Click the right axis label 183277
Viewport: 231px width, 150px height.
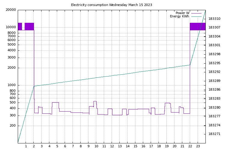pos(214,116)
